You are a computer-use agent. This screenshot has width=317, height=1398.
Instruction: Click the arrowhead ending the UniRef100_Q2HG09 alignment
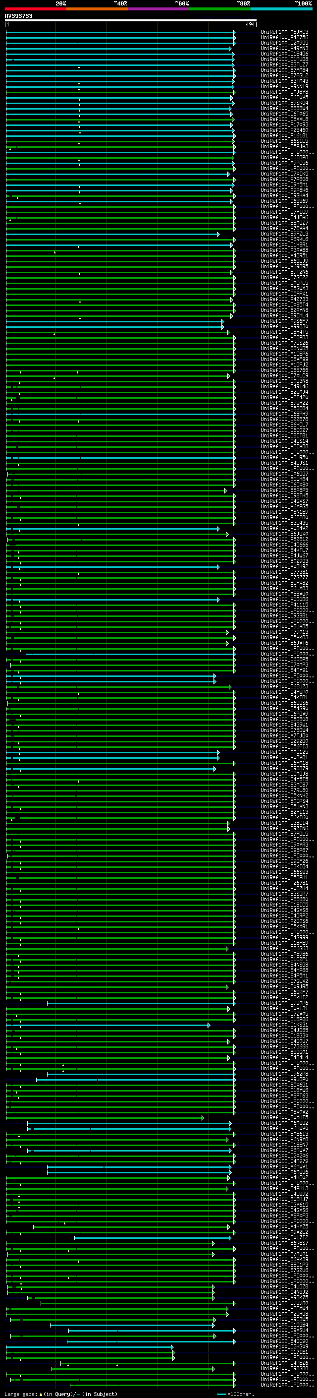(172, 1347)
